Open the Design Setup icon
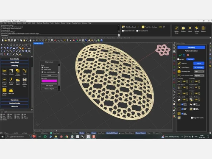212x159 pixels. coord(176,28)
